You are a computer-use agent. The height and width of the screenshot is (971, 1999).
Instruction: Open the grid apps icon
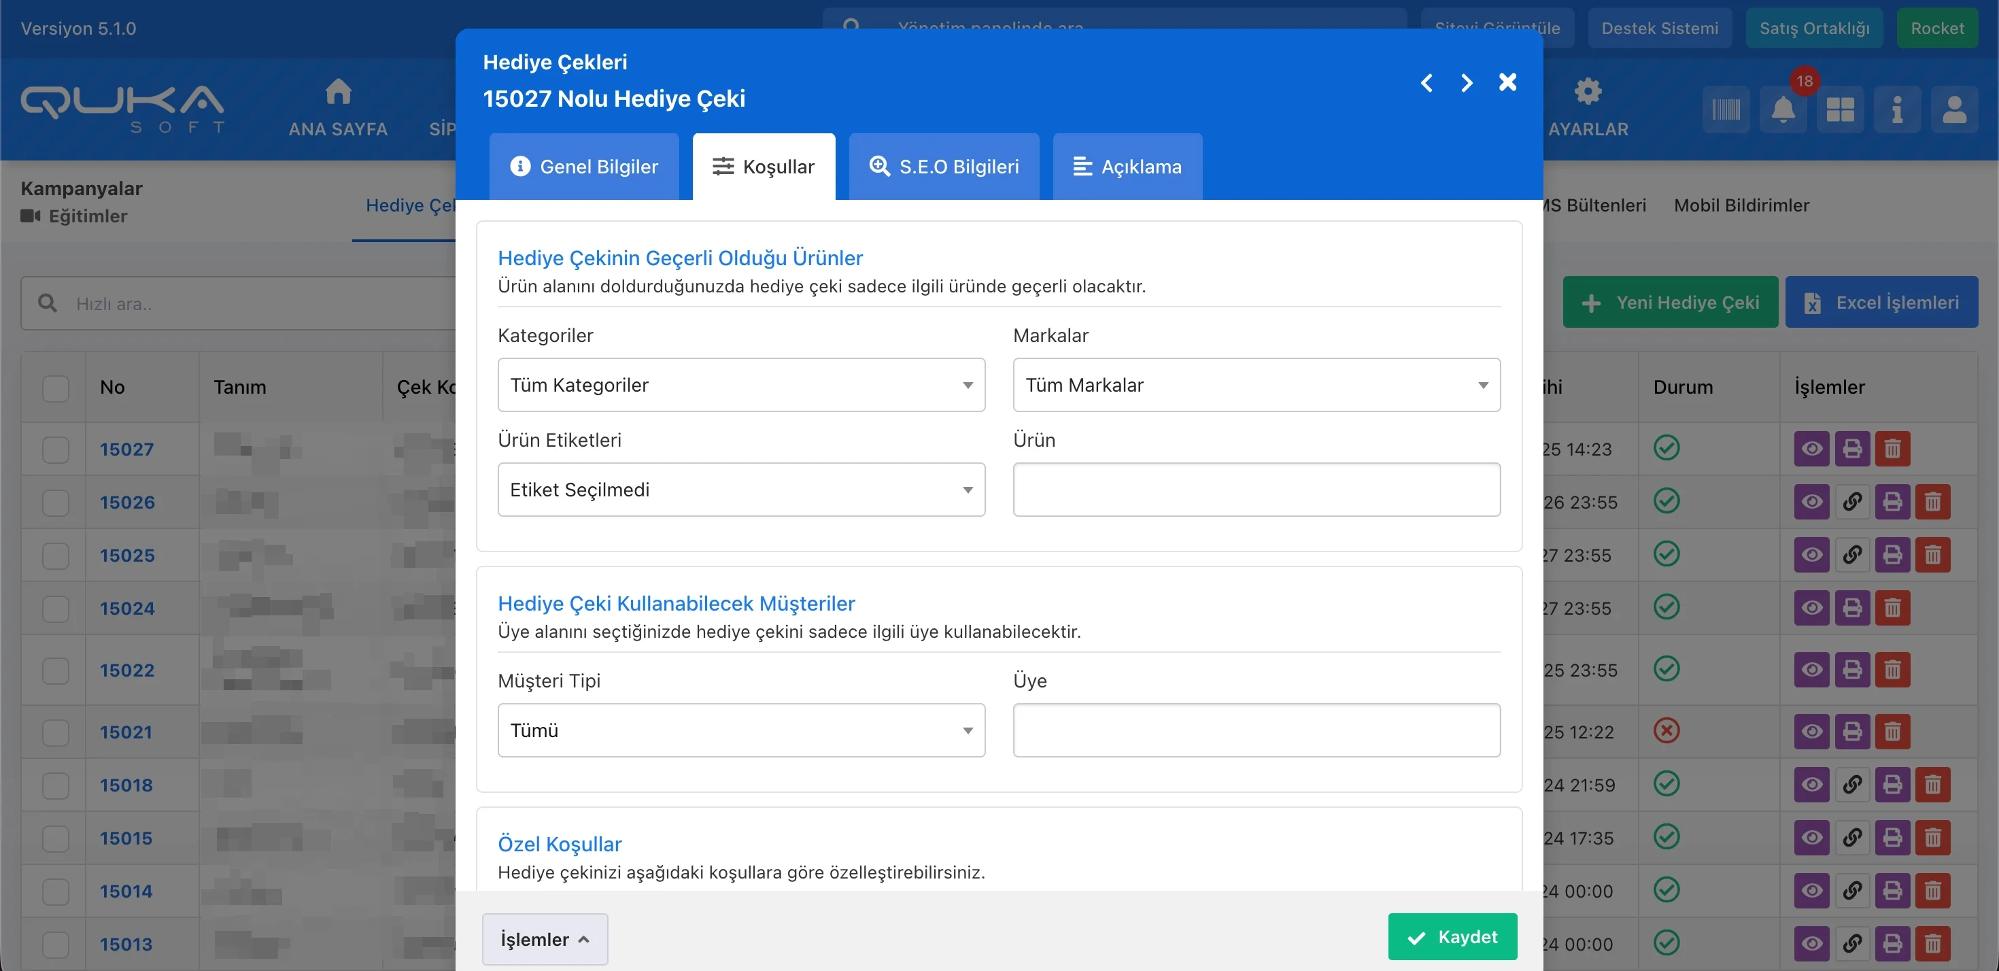[1840, 110]
